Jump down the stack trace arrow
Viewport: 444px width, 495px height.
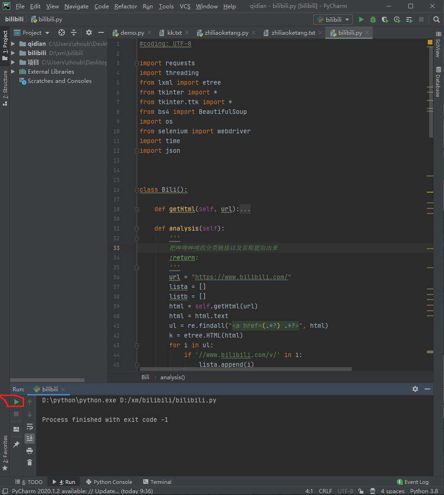30,414
